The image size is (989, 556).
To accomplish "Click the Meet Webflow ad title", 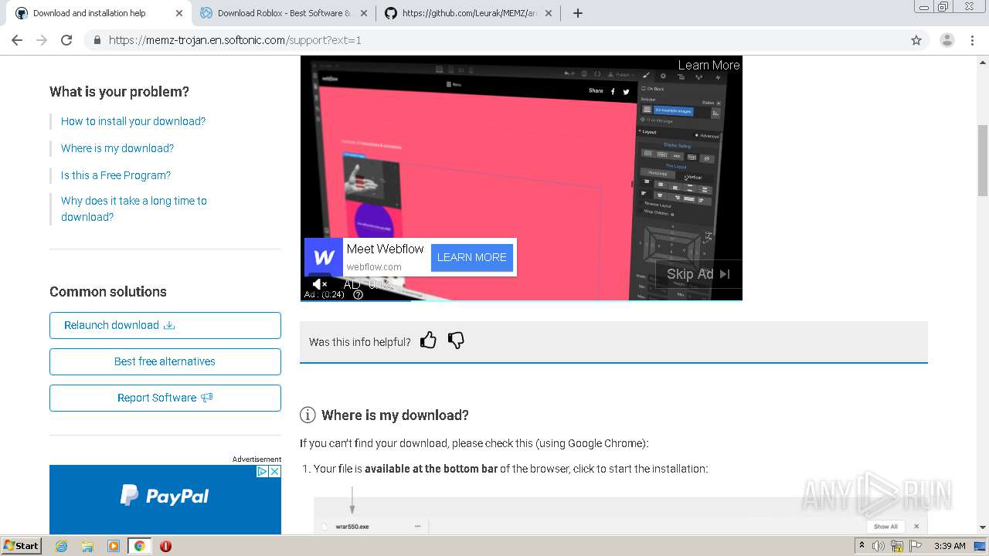I will pyautogui.click(x=385, y=249).
